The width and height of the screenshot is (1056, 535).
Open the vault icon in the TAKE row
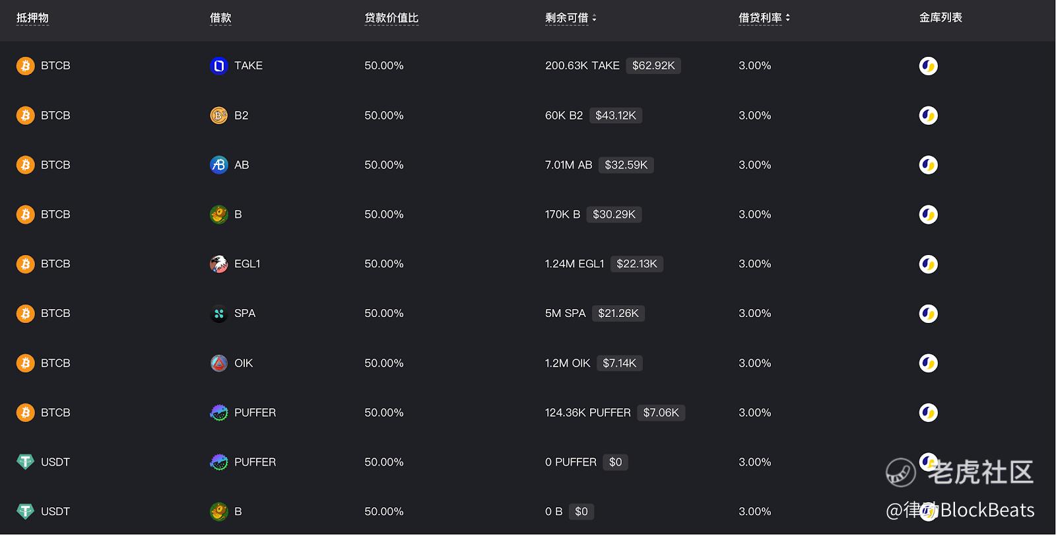[x=928, y=66]
